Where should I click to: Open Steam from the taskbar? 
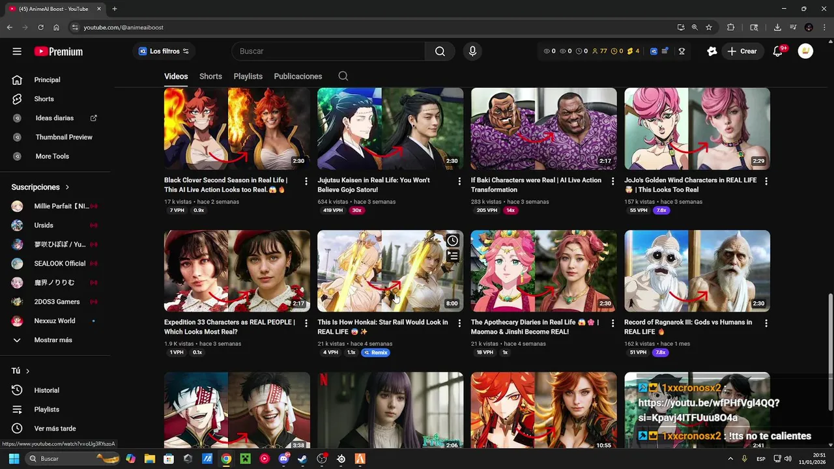pos(302,459)
